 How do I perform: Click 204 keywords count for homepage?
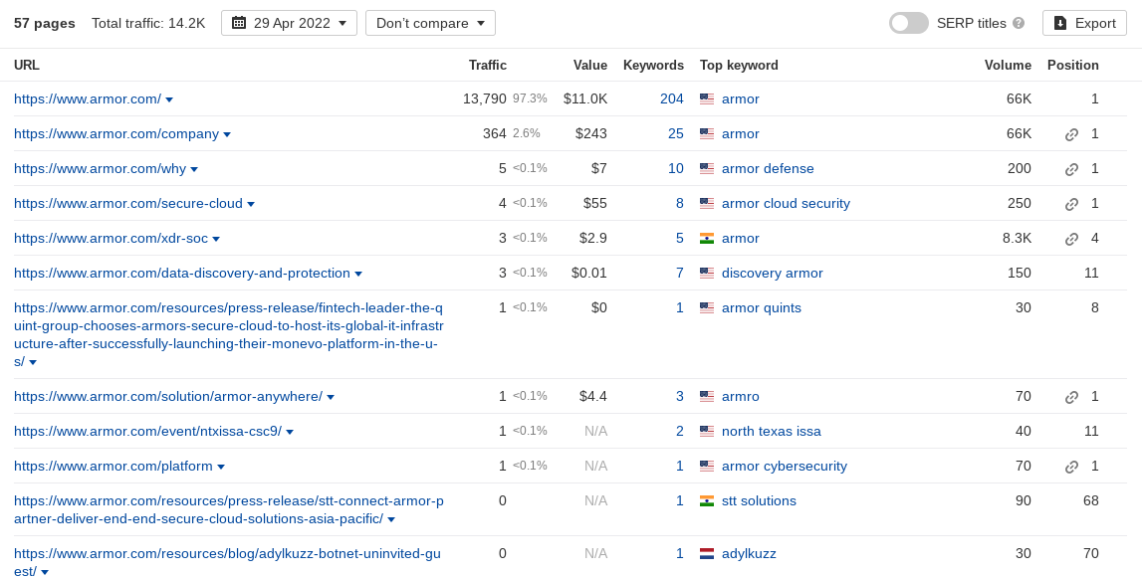coord(671,99)
